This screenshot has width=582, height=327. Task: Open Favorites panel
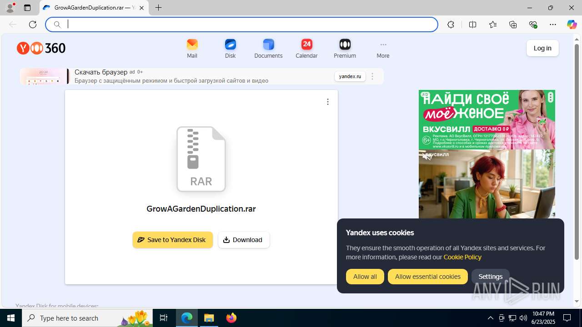coord(493,25)
